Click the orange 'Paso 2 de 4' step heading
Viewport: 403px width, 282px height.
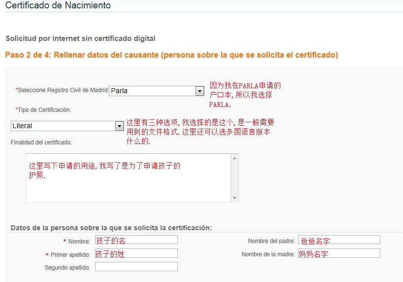(x=171, y=55)
